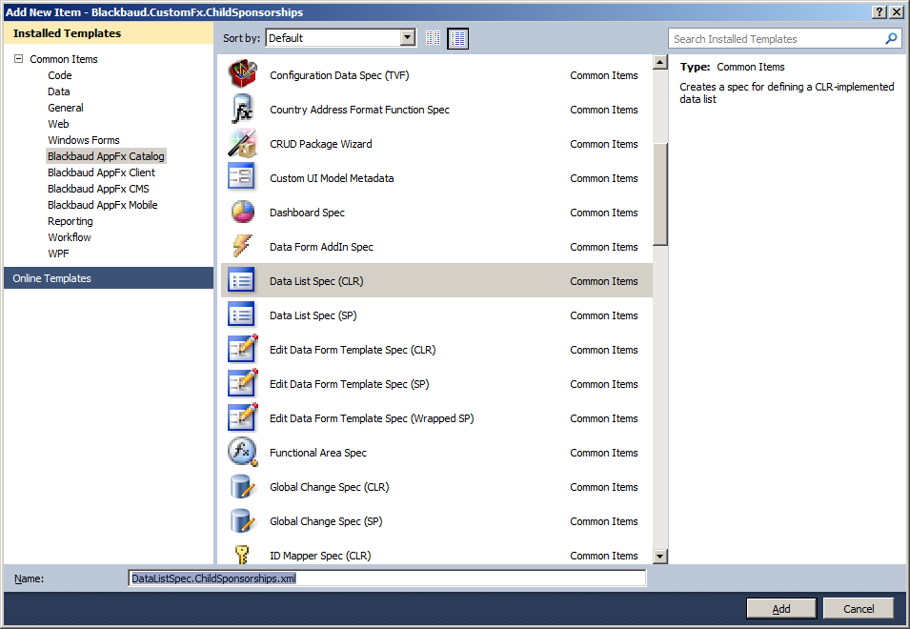Select the Reporting category
Screen dimensions: 910x629
(71, 222)
